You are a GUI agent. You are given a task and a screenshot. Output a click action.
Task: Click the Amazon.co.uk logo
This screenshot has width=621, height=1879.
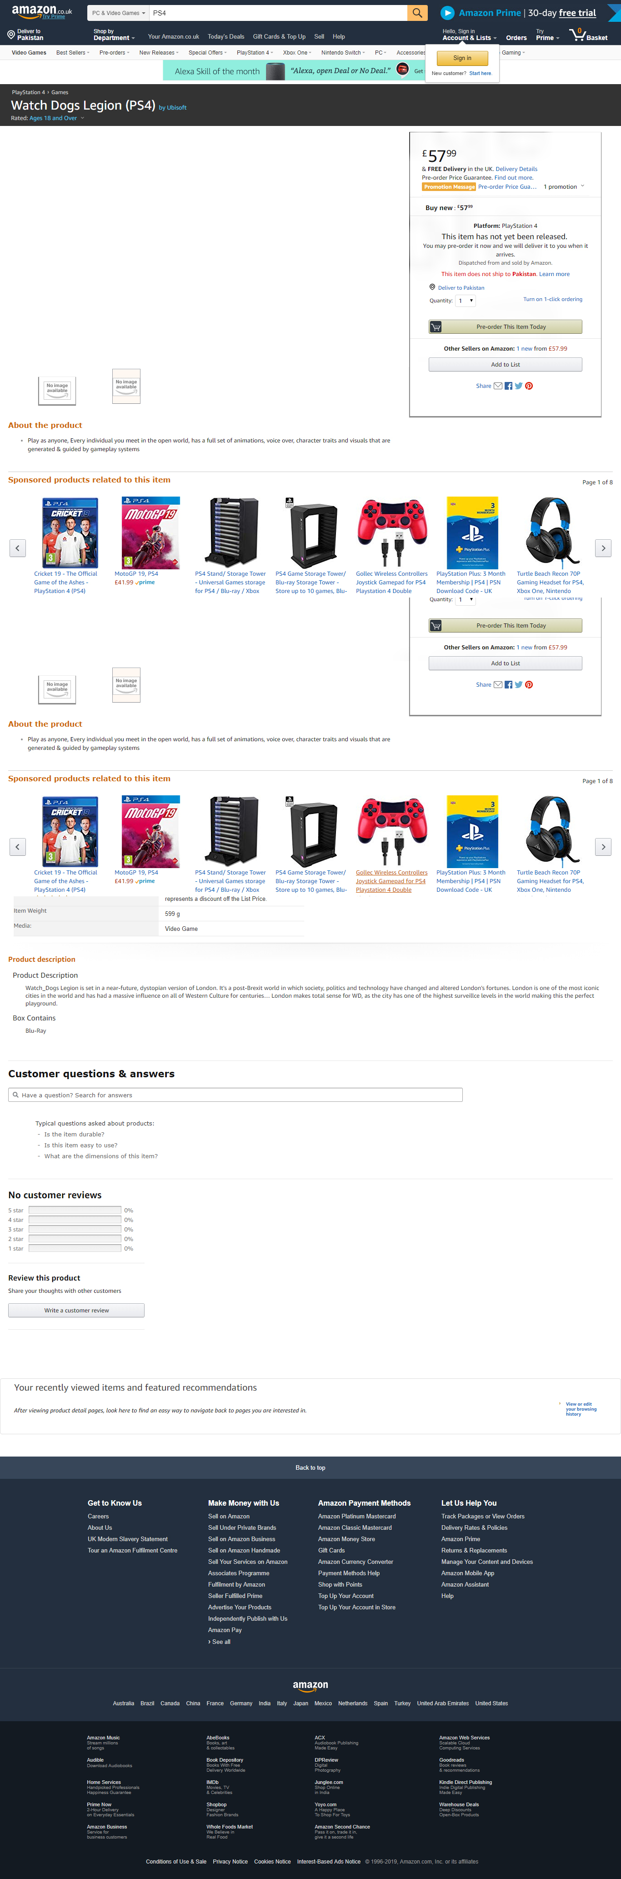41,12
